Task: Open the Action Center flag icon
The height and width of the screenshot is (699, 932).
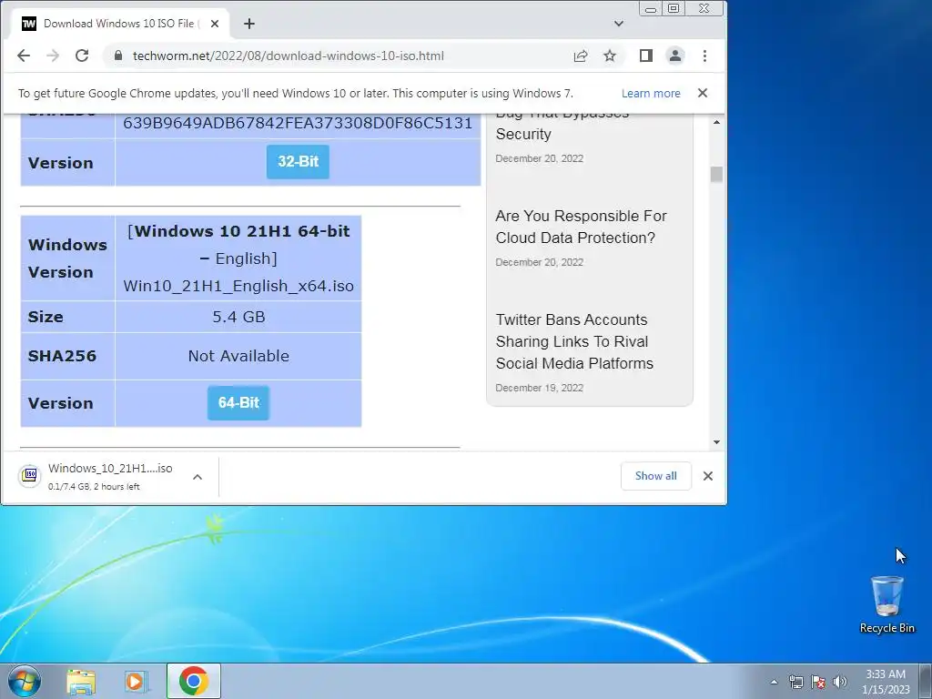Action: click(818, 682)
